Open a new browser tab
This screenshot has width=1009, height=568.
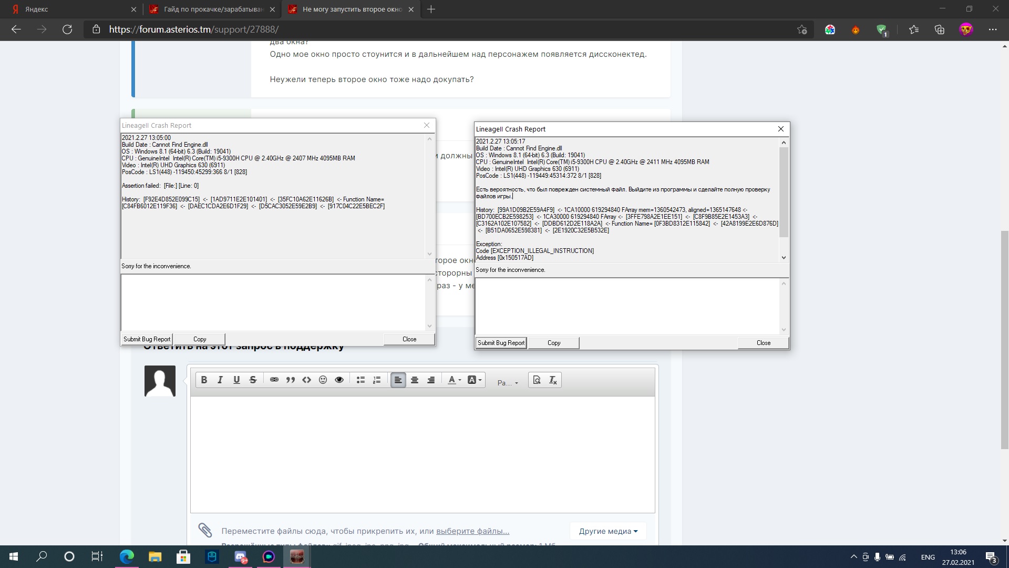pyautogui.click(x=431, y=9)
